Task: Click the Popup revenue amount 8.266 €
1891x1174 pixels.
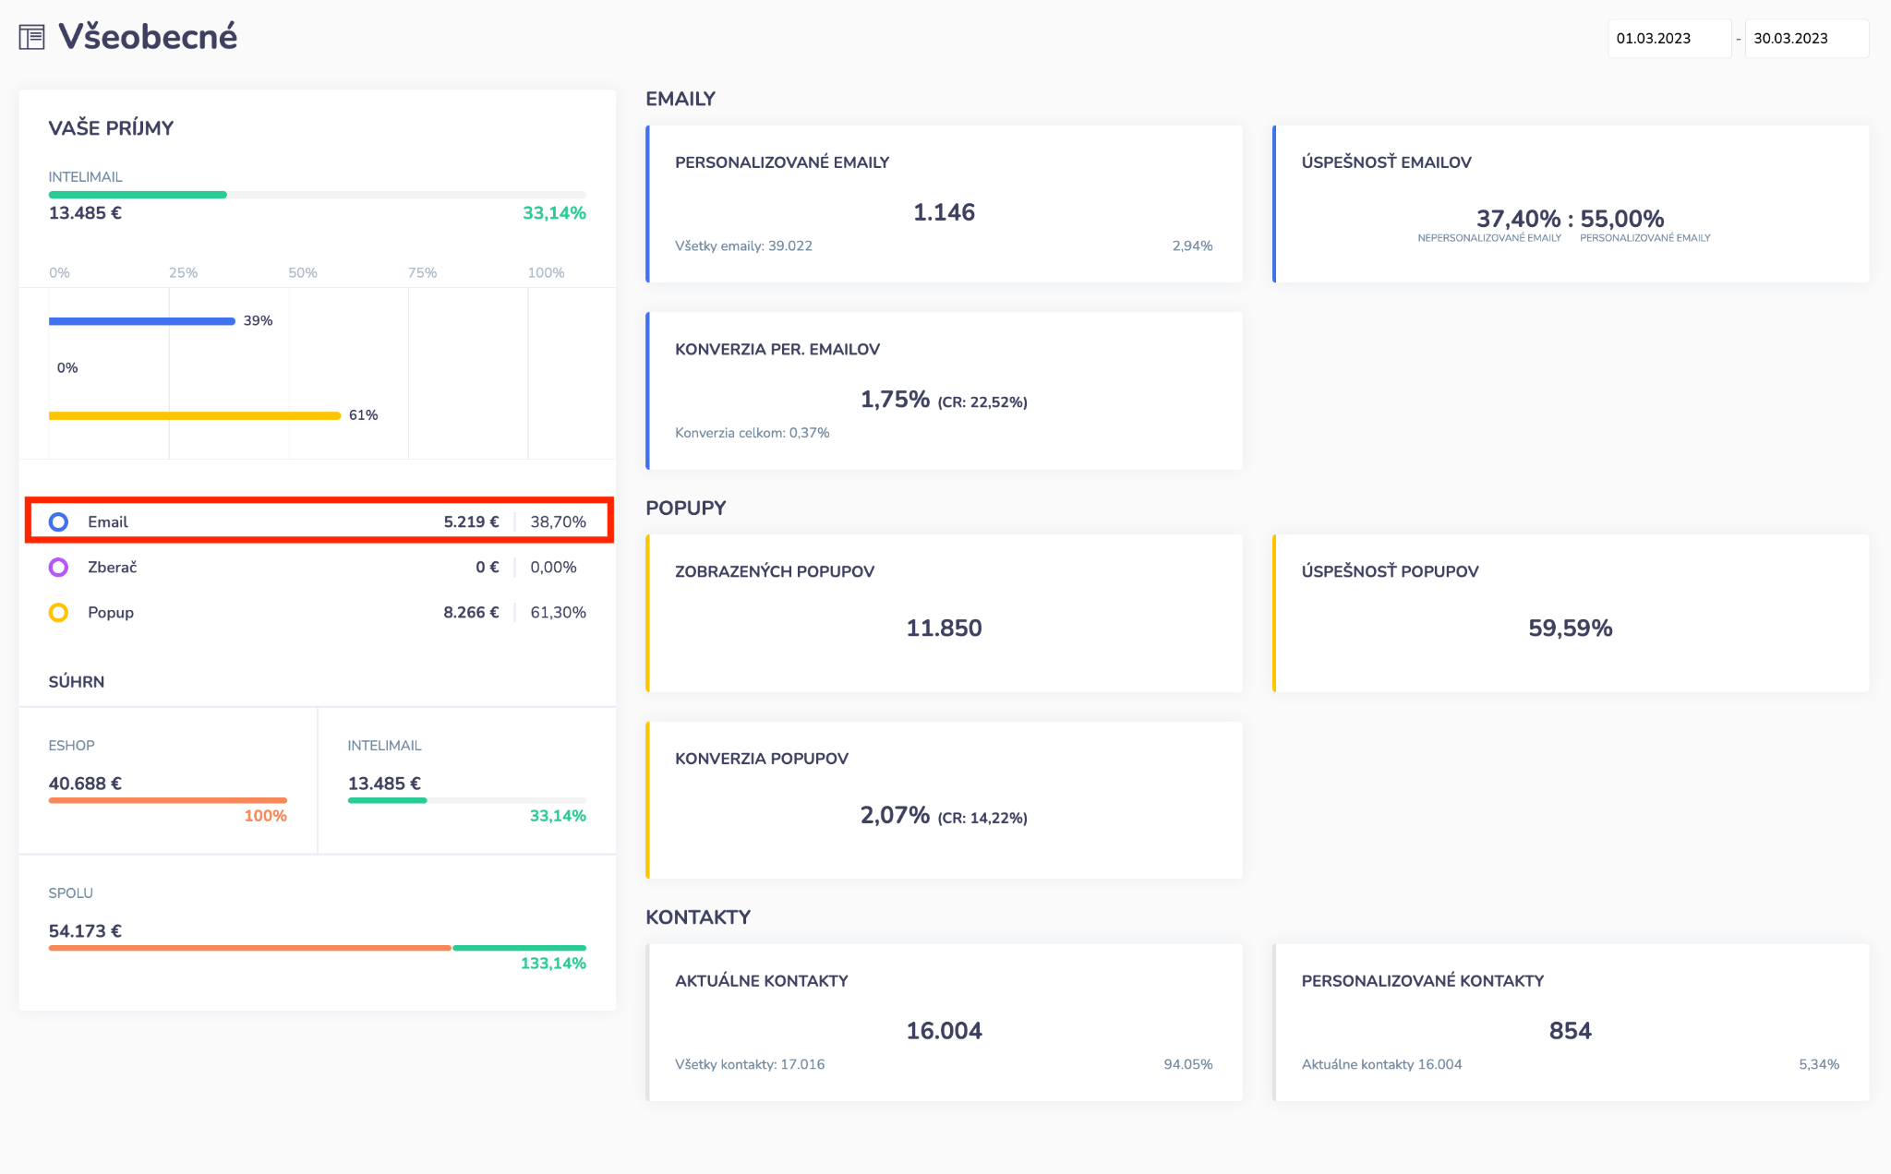Action: coord(471,613)
